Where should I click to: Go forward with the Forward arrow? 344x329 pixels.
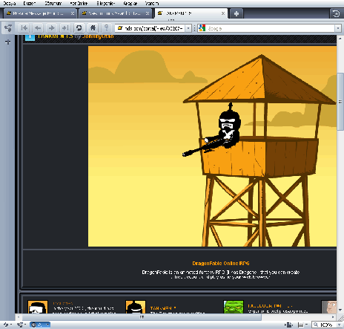tap(51, 28)
